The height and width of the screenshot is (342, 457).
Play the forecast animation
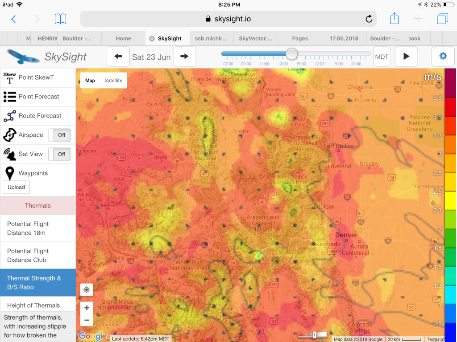coord(406,57)
